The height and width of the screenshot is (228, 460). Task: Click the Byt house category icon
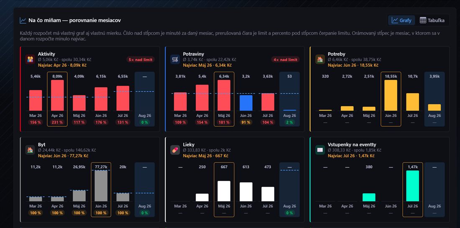click(x=30, y=150)
